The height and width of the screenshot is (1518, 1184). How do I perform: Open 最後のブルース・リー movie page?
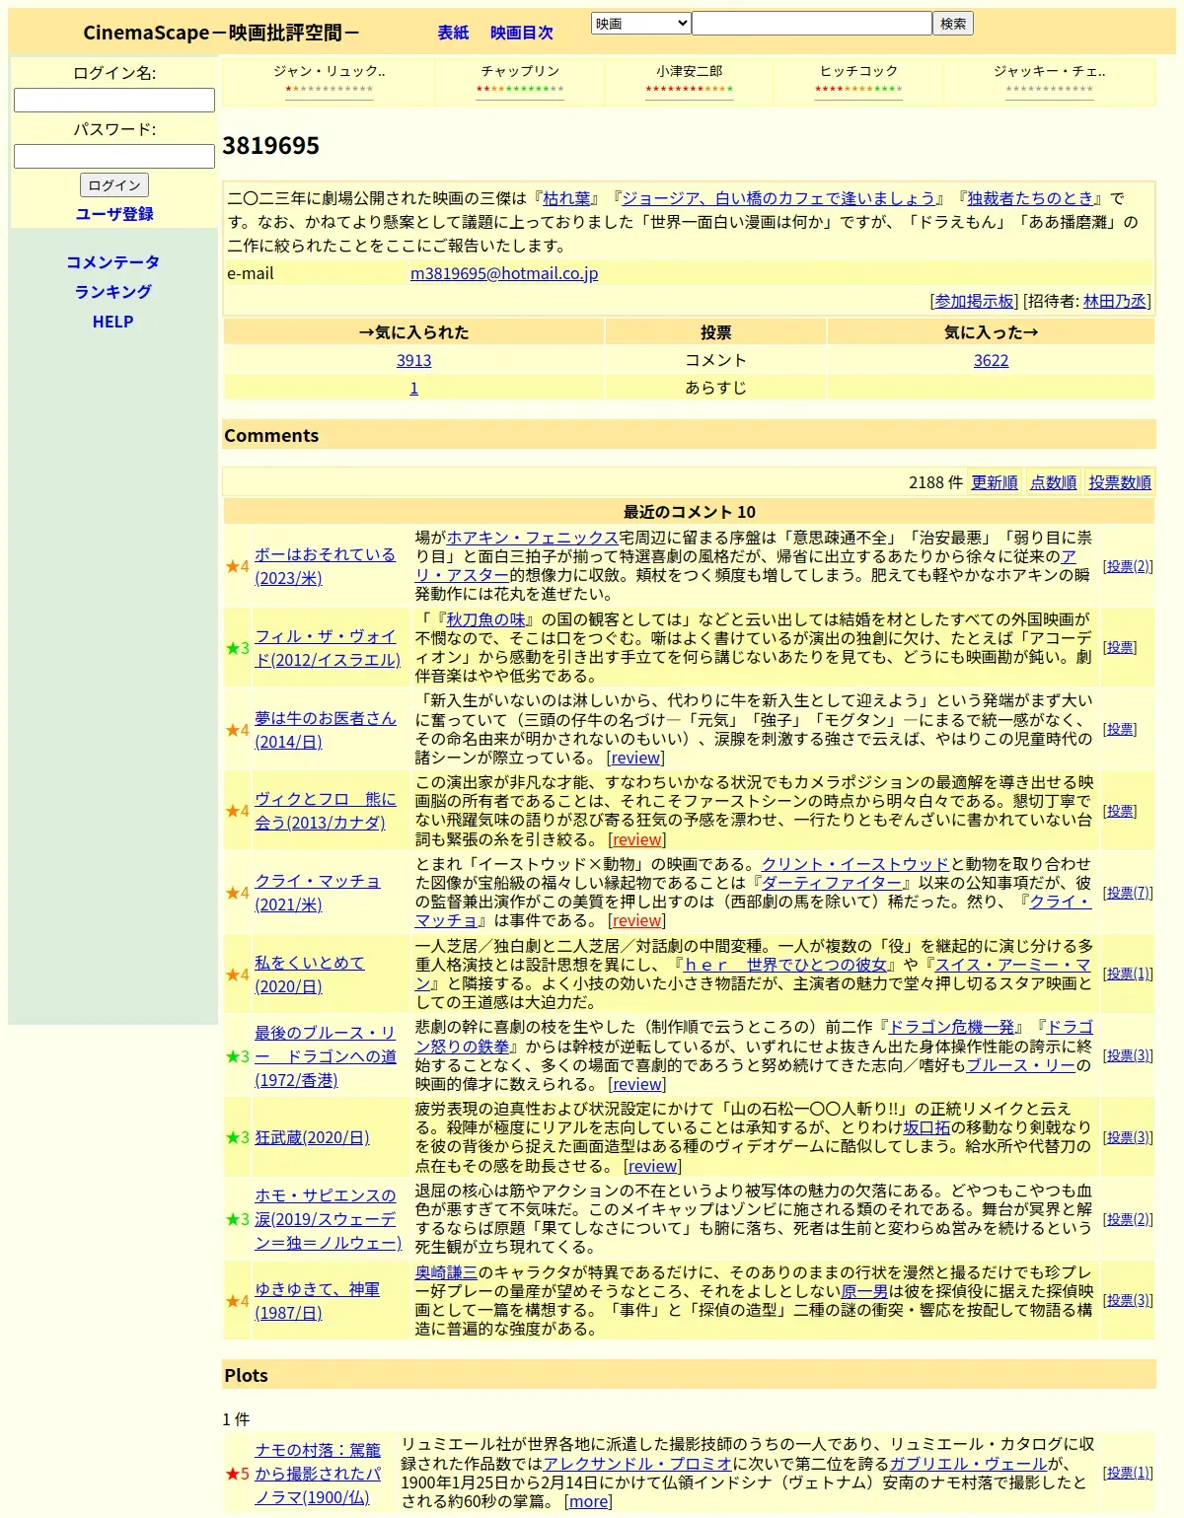coord(325,1056)
